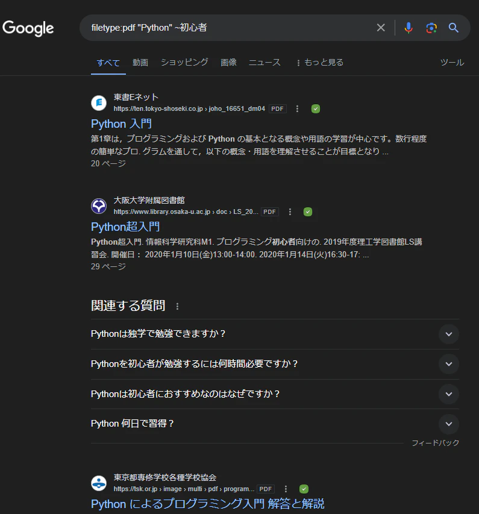Switch to the 画像 tab
The width and height of the screenshot is (479, 514).
tap(228, 62)
